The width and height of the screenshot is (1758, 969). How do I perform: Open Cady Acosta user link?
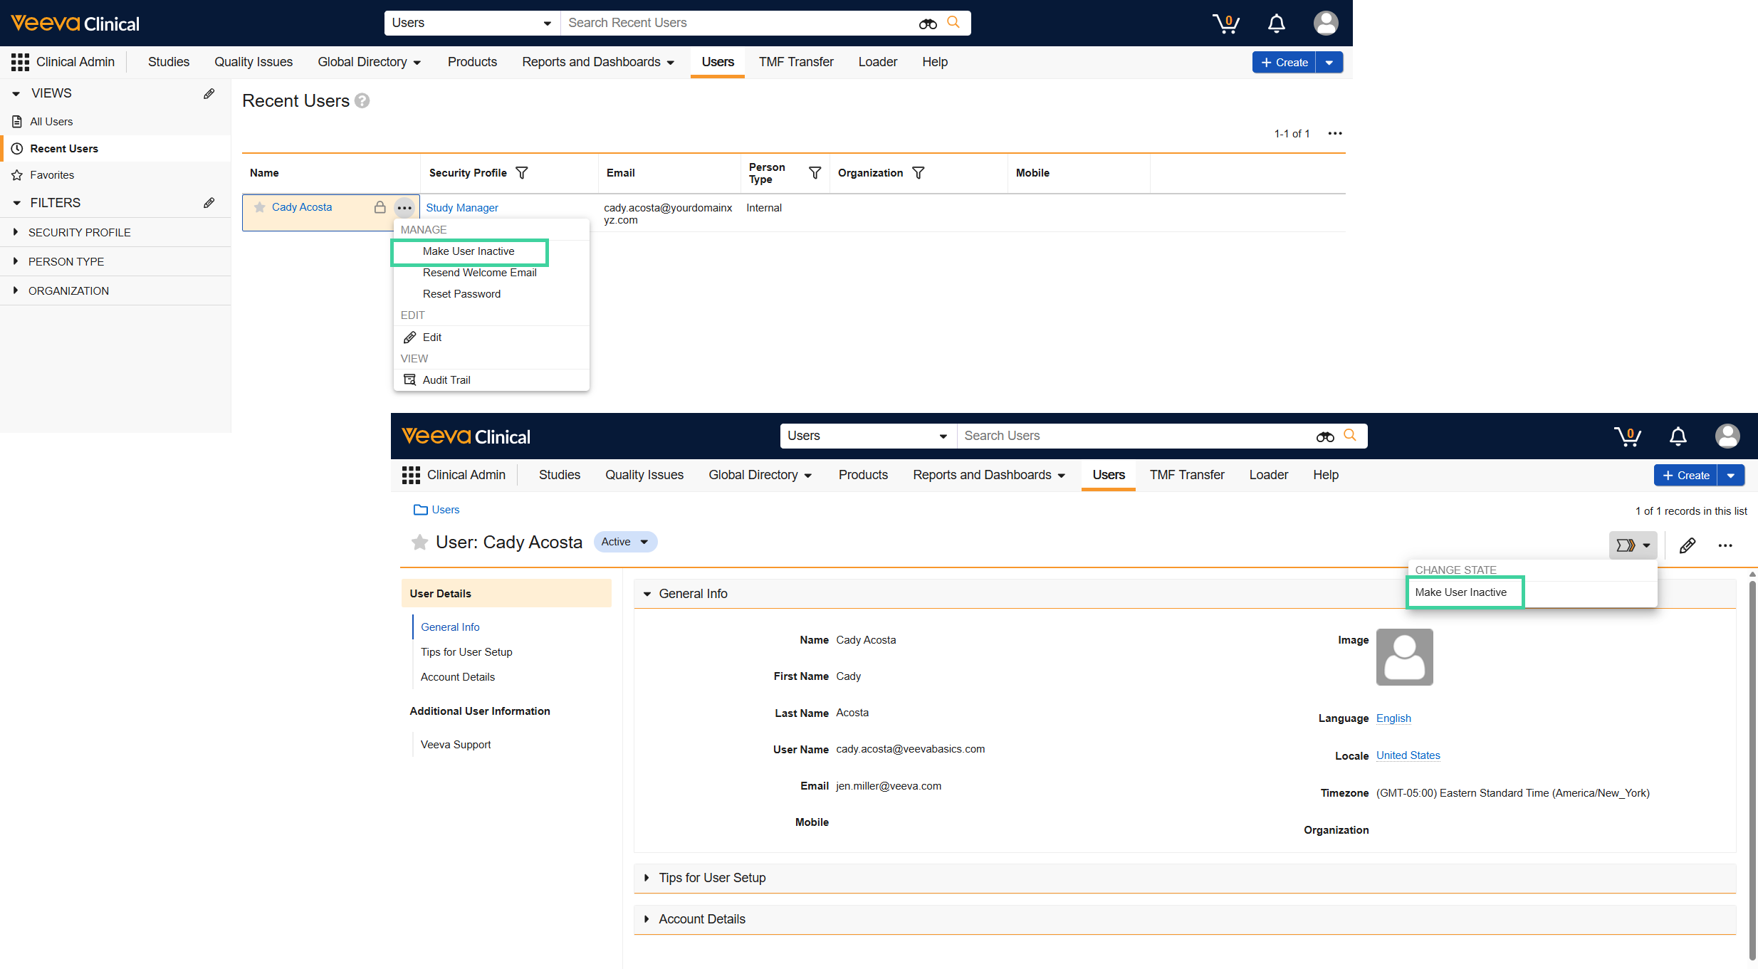pyautogui.click(x=302, y=207)
